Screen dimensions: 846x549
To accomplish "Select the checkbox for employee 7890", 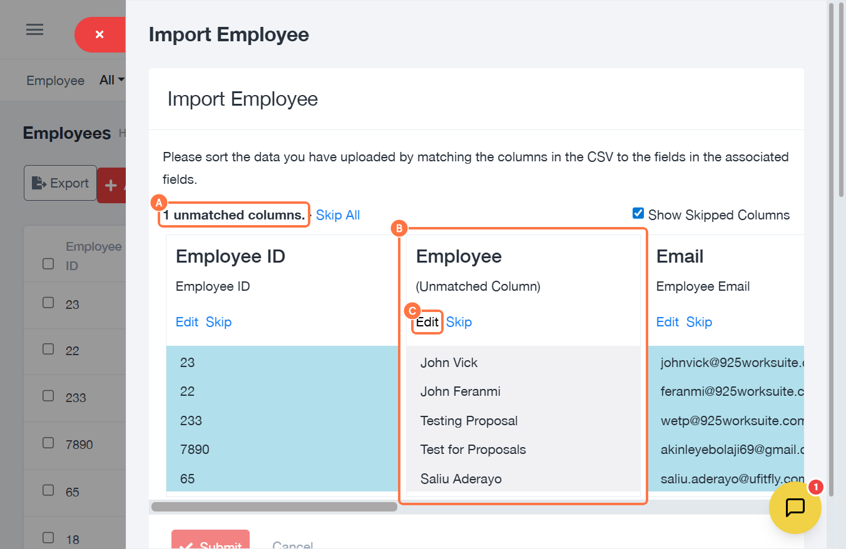I will click(x=48, y=443).
